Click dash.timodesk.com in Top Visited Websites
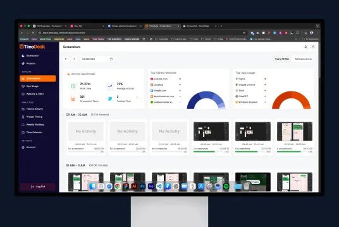The height and width of the screenshot is (227, 339). pos(162,96)
